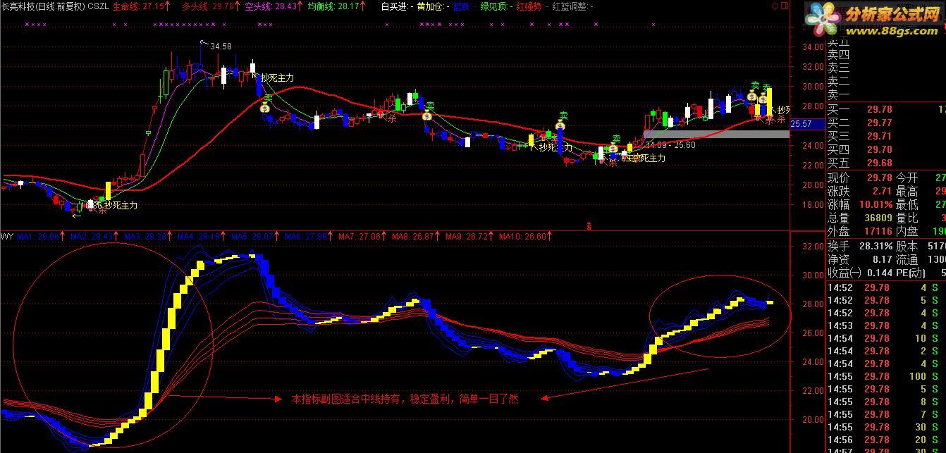Click the left arrow marker below the lowest candle
This screenshot has width=946, height=453.
(x=77, y=216)
